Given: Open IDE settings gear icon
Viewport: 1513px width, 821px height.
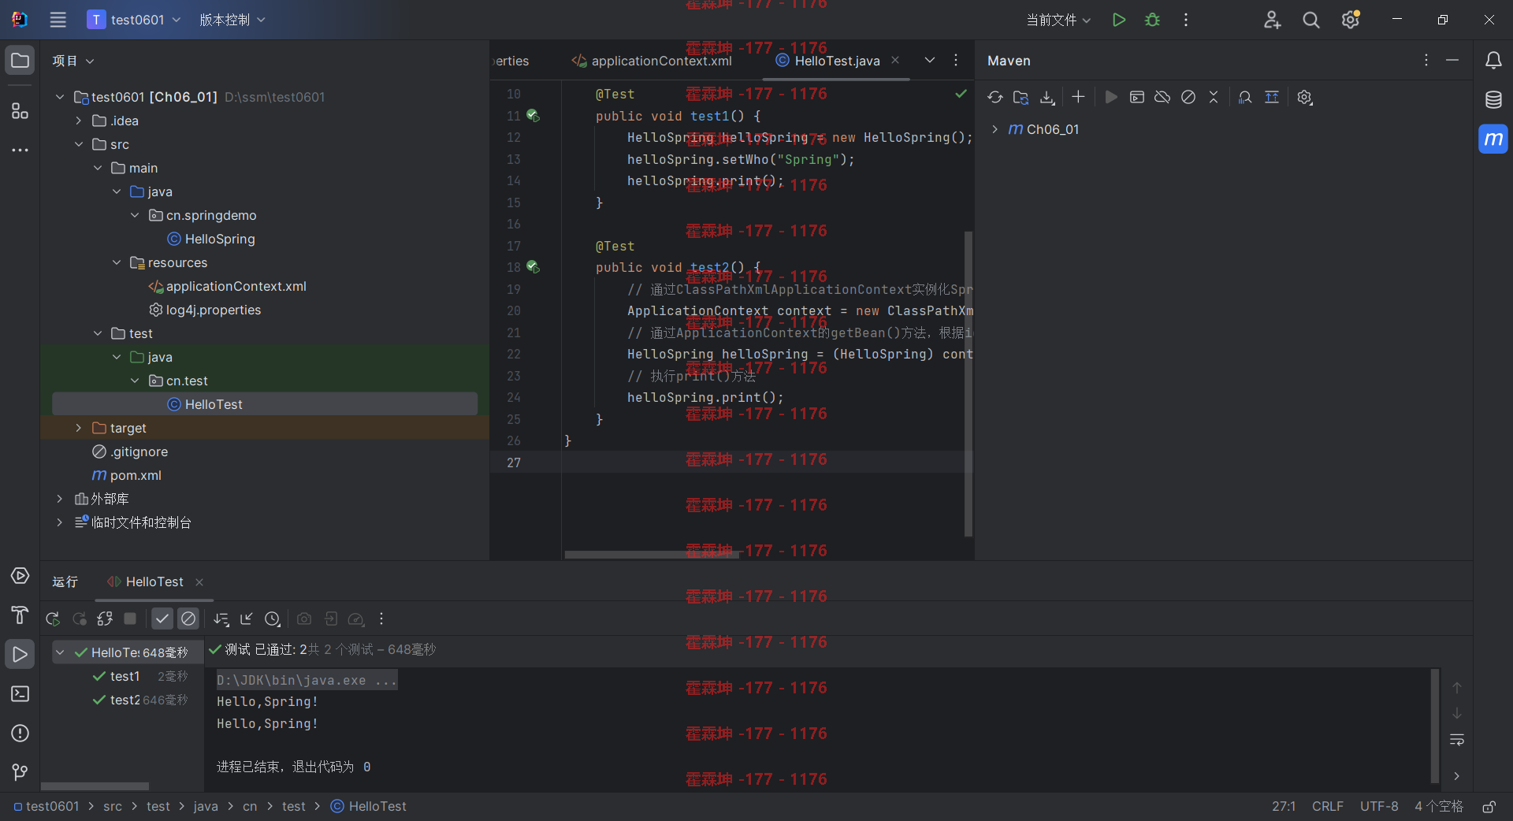Looking at the screenshot, I should pos(1350,20).
